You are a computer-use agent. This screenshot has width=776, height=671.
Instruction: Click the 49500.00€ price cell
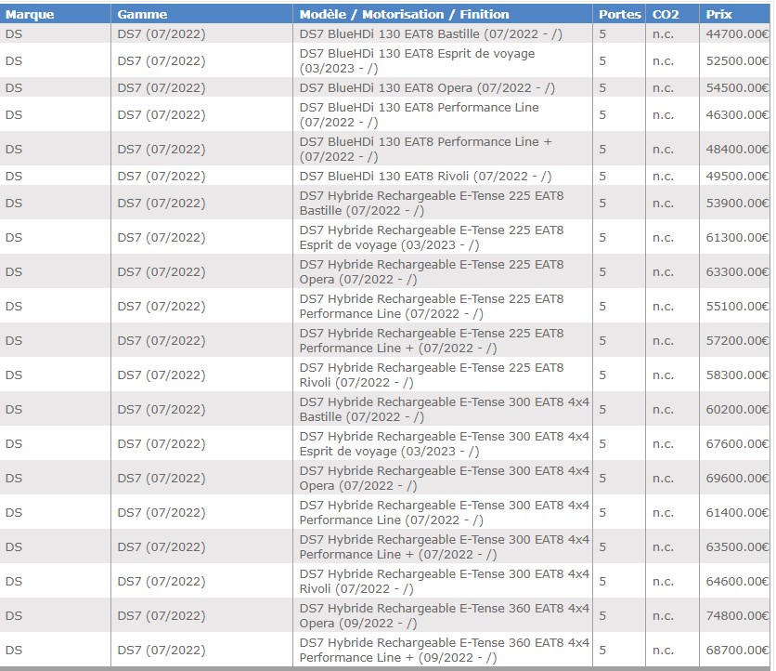click(x=737, y=176)
